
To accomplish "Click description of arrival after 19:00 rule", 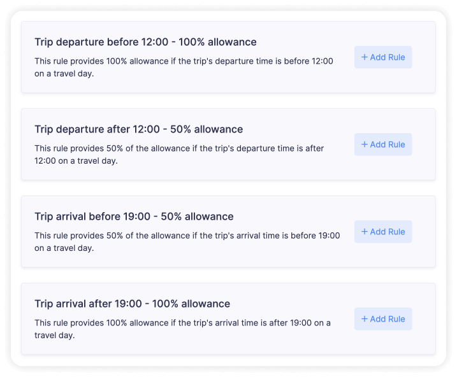I will (x=182, y=329).
